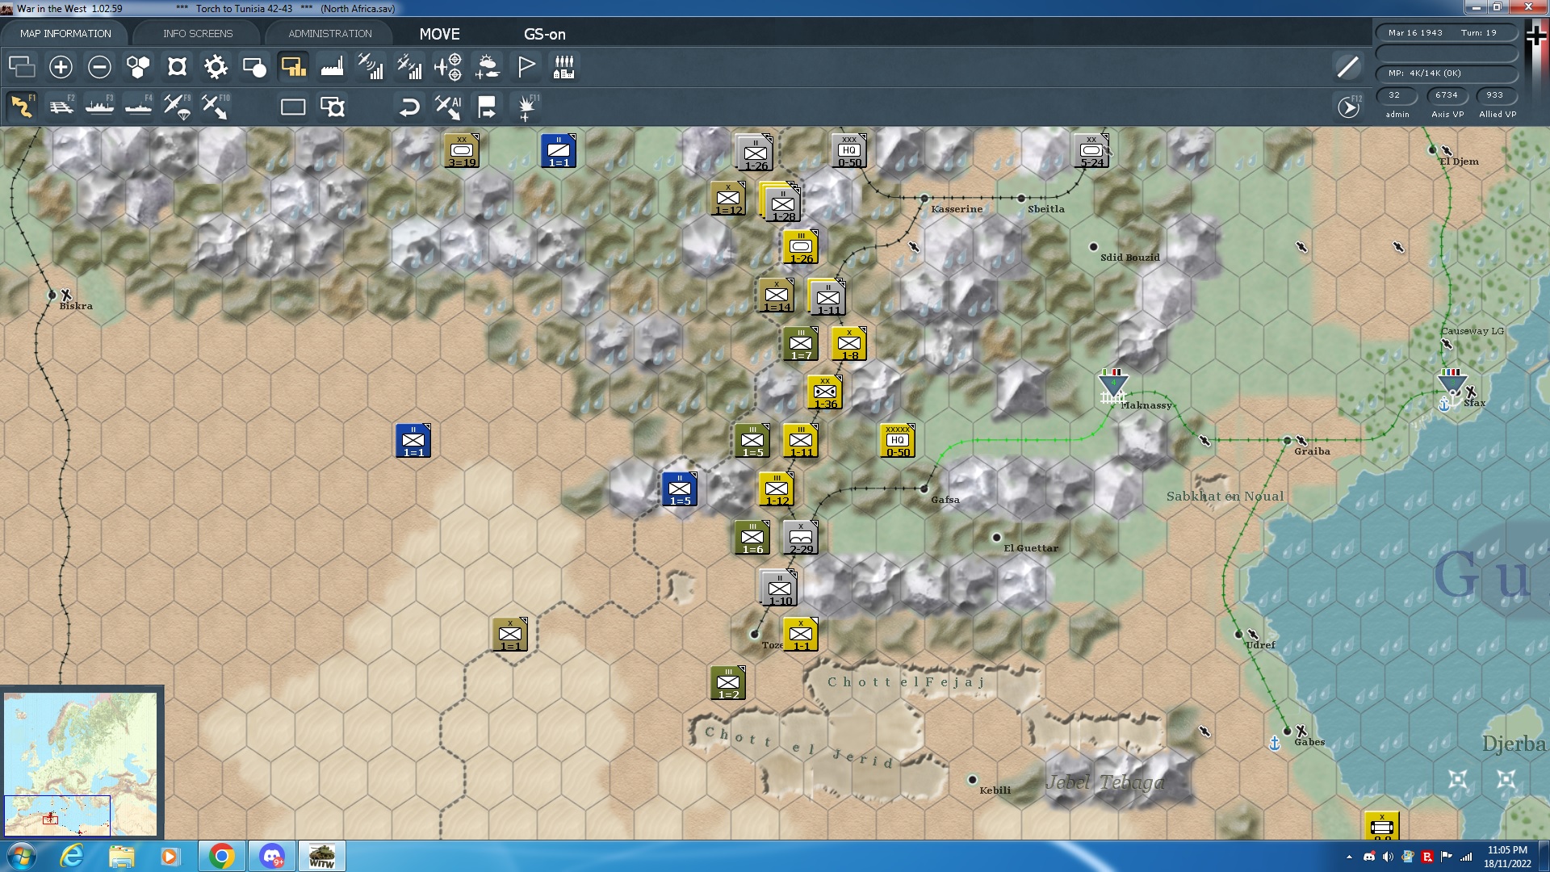Select amphibious transport mode F4
Image resolution: width=1550 pixels, height=872 pixels.
click(138, 107)
